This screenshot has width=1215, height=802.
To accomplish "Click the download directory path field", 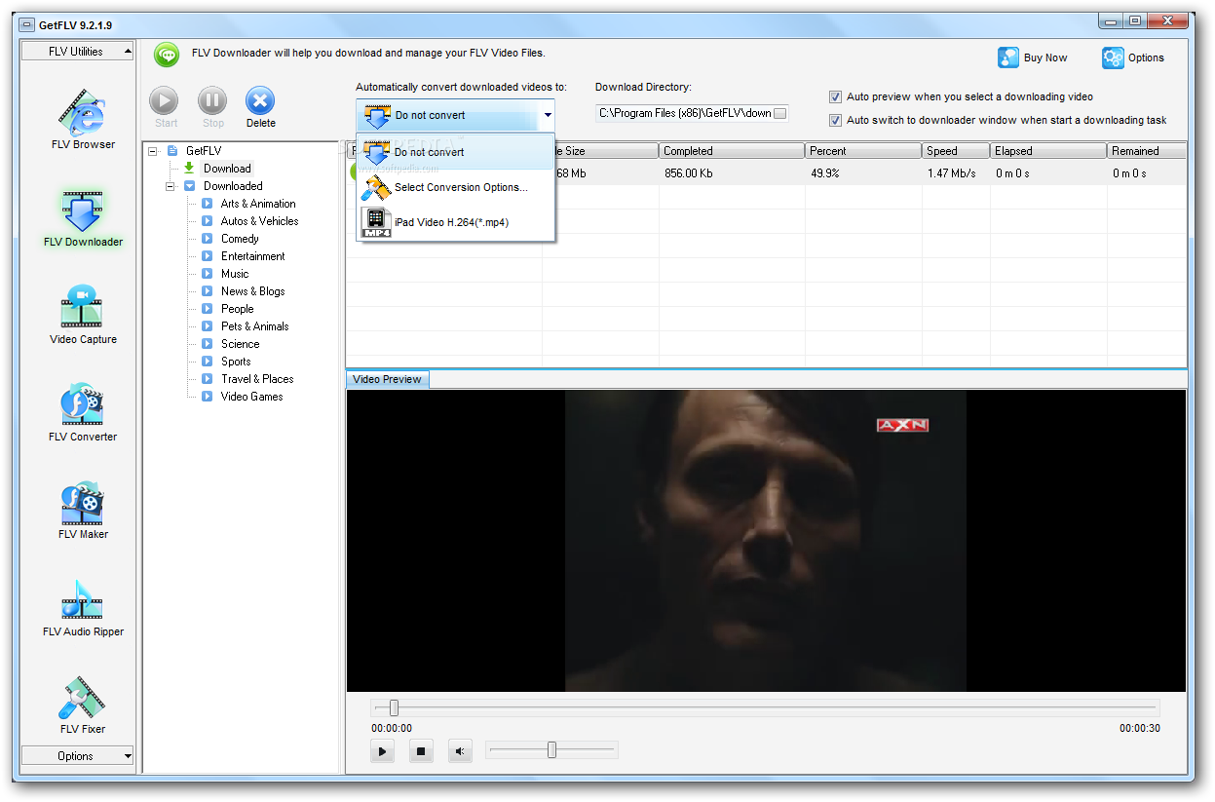I will (x=684, y=113).
